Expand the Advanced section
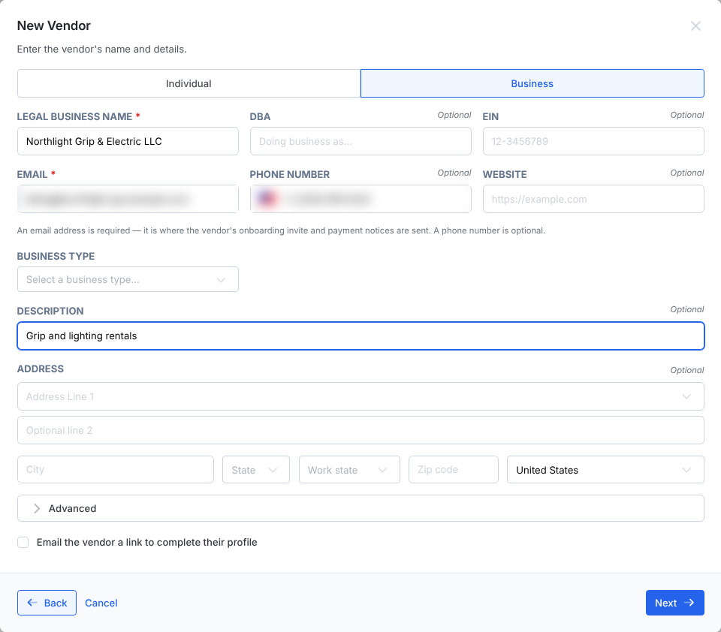This screenshot has height=632, width=721. click(360, 508)
